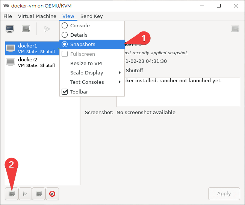This screenshot has width=245, height=205.
Task: Click the virt-manager window title icon
Action: (x=6, y=6)
